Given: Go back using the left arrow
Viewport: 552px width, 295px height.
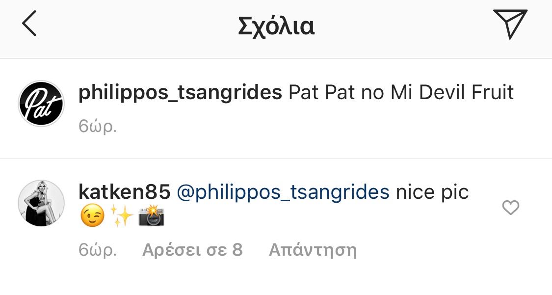Looking at the screenshot, I should (29, 23).
